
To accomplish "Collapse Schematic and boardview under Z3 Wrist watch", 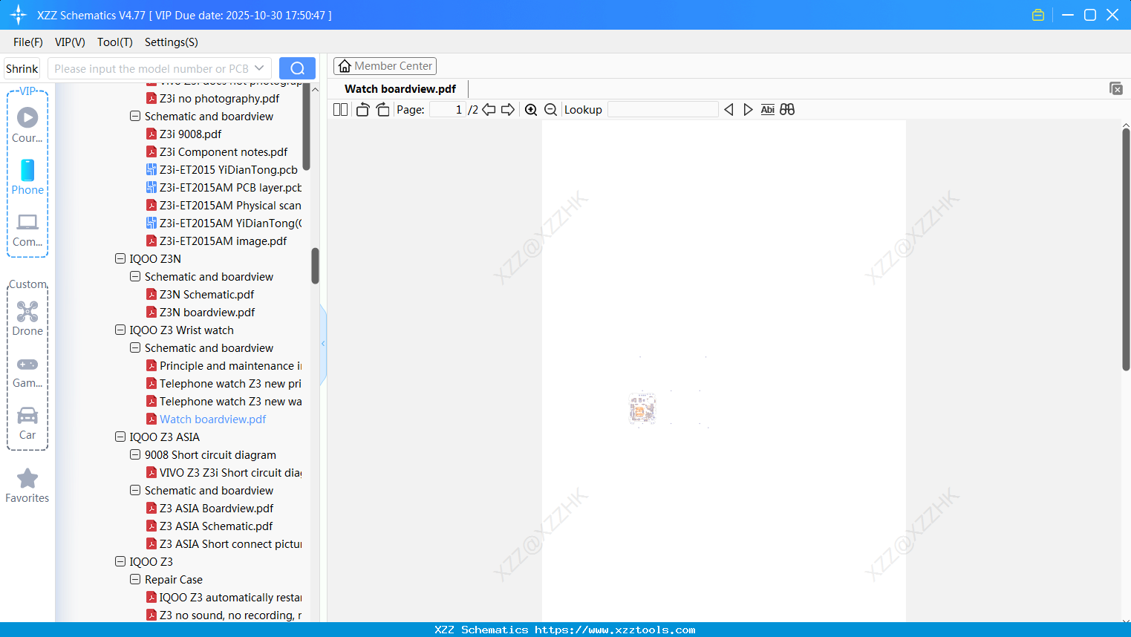I will point(135,348).
